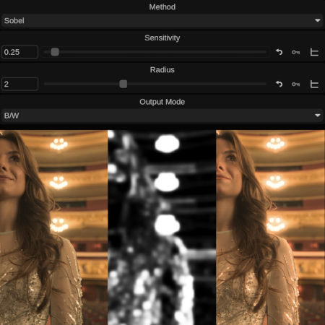Reset the Radius value with the undo arrow
Image resolution: width=325 pixels, height=325 pixels.
point(279,84)
